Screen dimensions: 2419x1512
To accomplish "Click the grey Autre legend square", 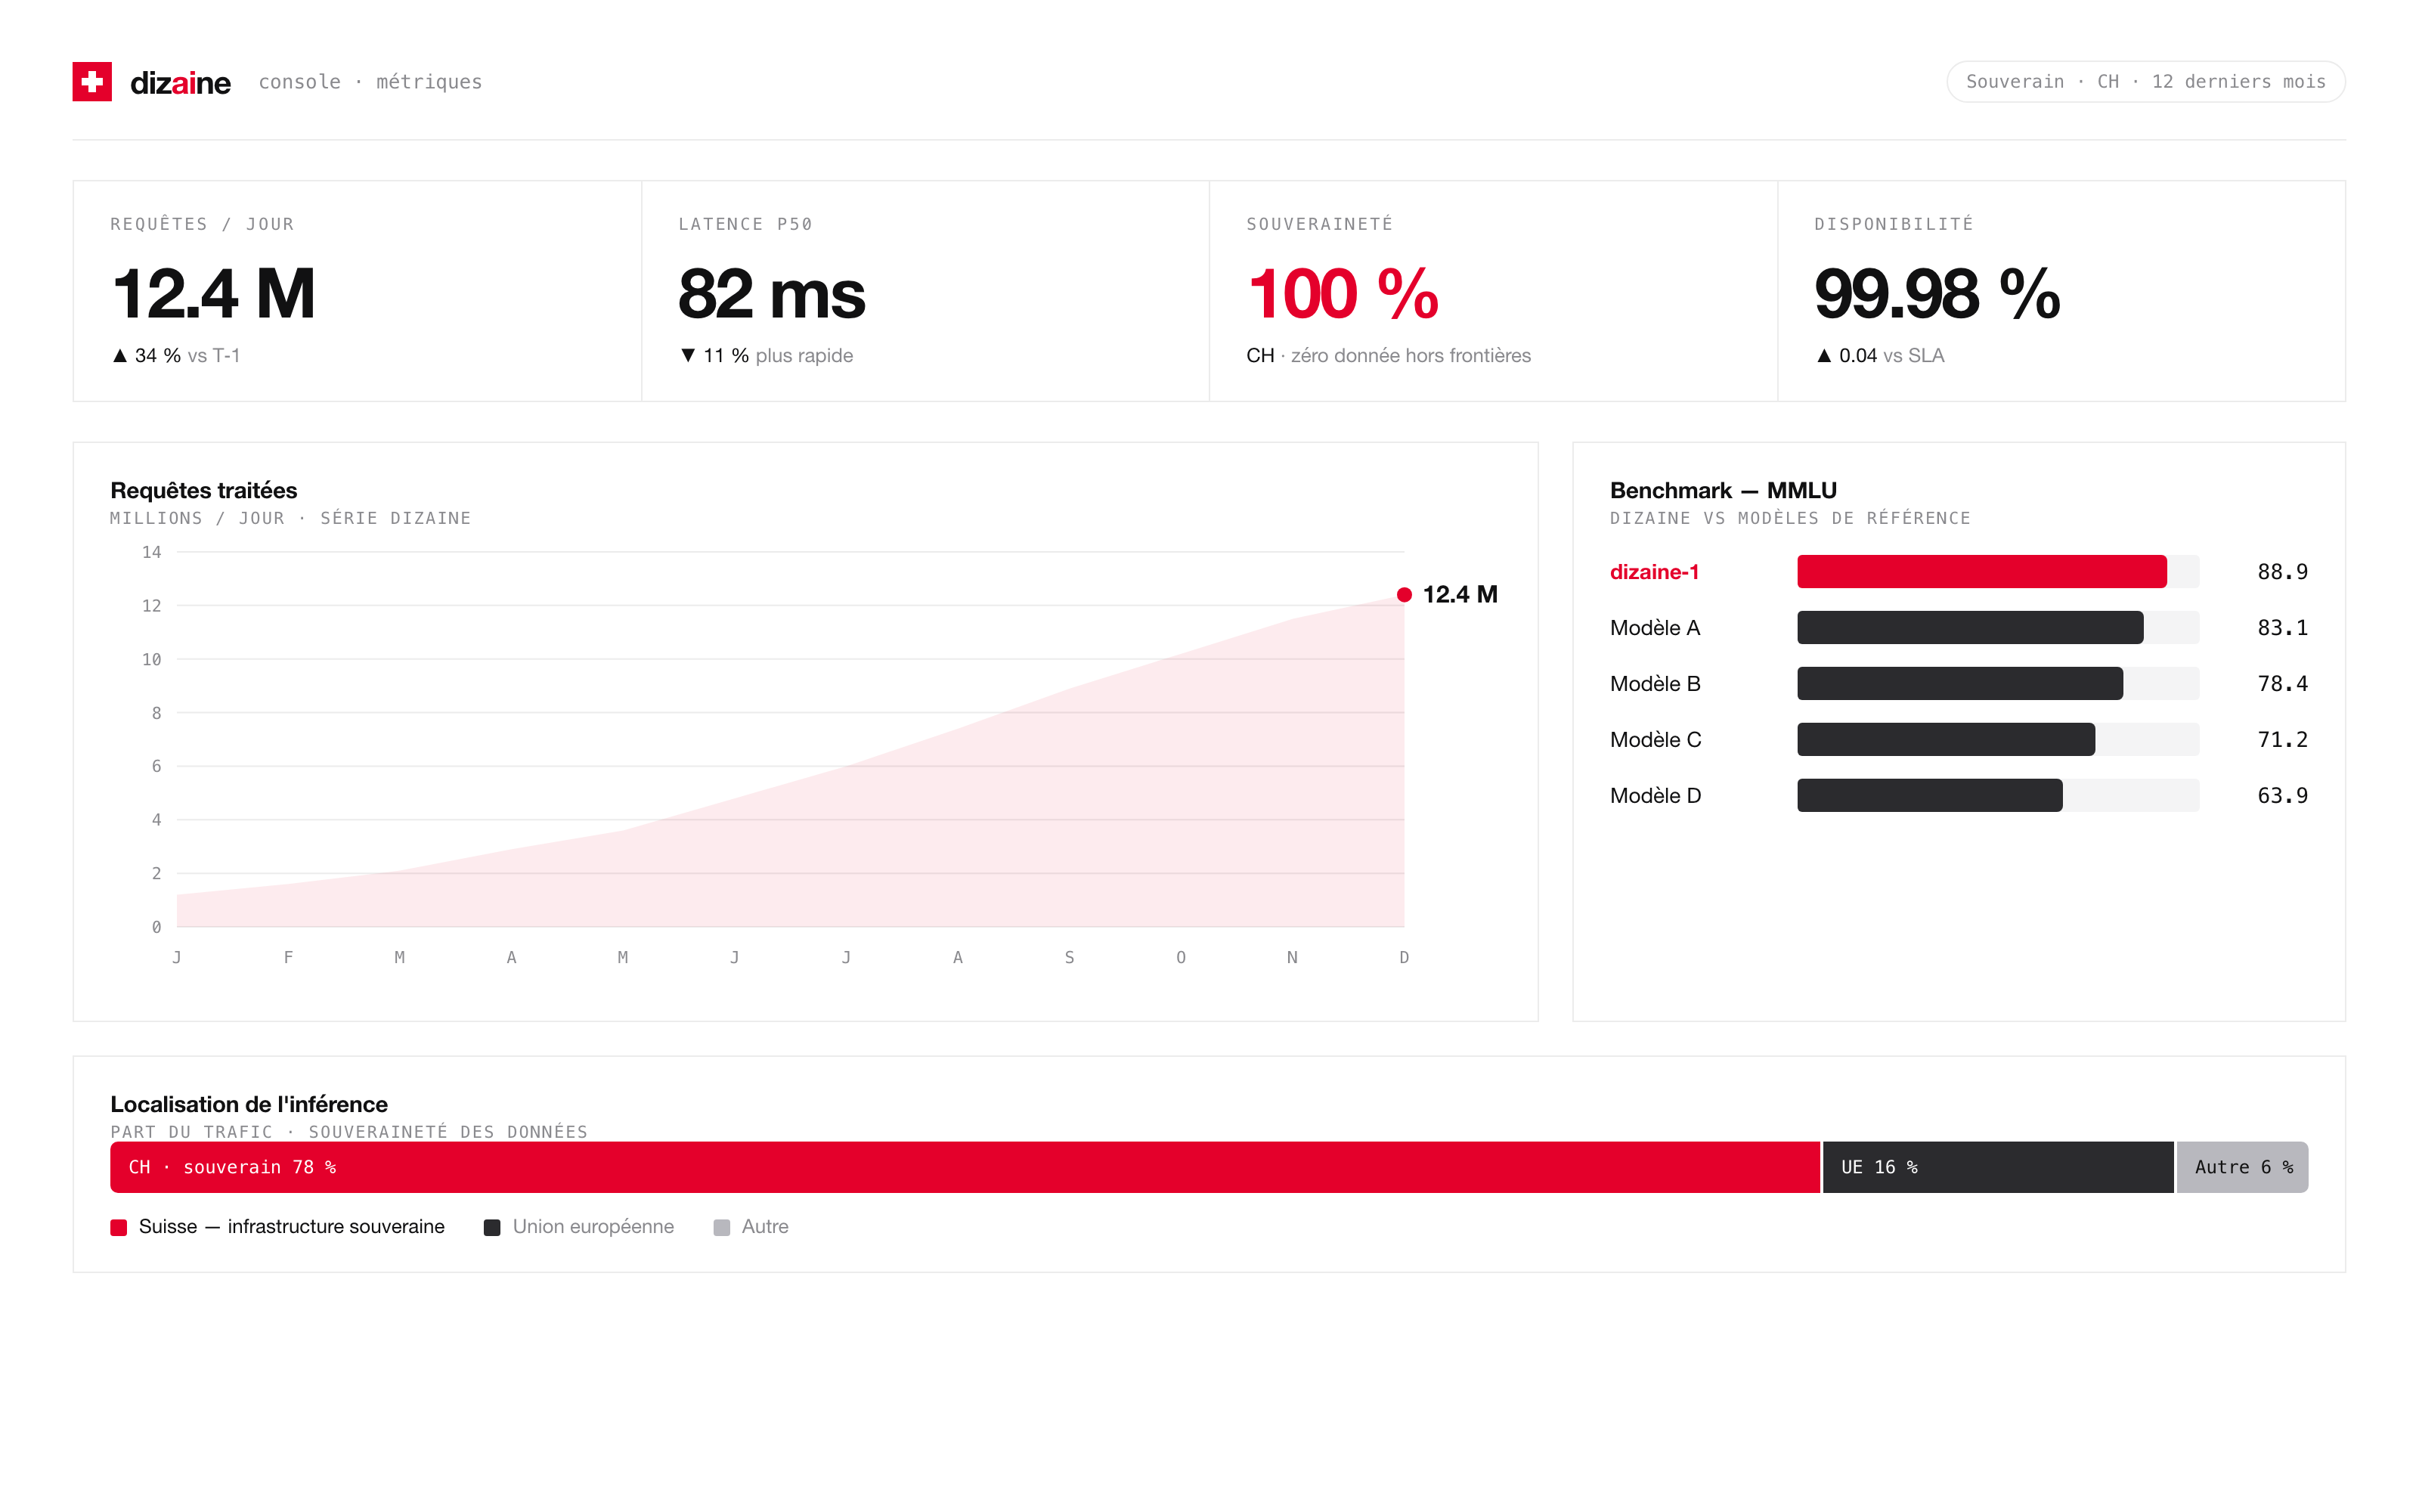I will point(722,1228).
